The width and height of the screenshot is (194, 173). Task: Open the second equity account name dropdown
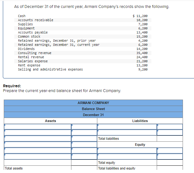(127, 157)
